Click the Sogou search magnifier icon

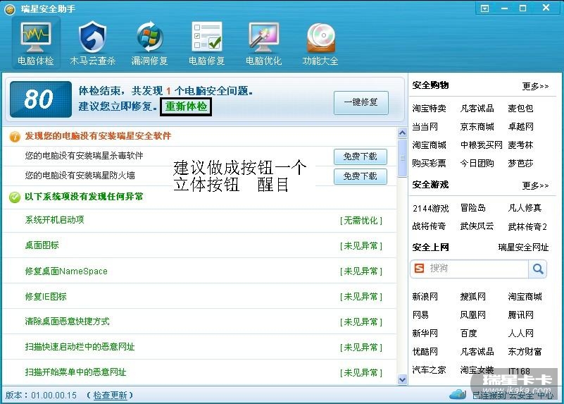[x=538, y=269]
